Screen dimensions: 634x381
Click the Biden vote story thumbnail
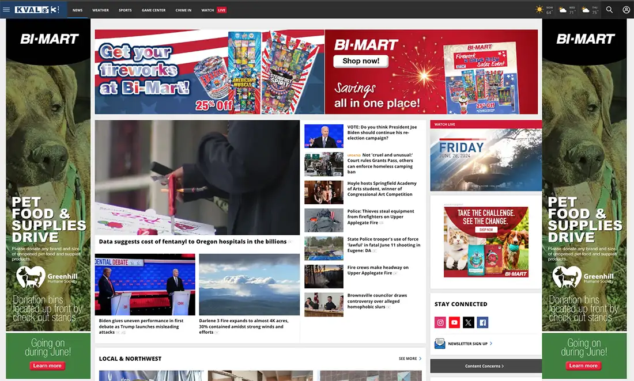(324, 136)
